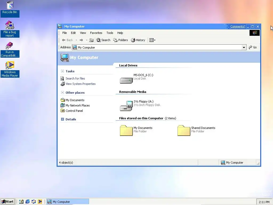Click the 2:11 PM system clock
The width and height of the screenshot is (273, 205).
[264, 202]
